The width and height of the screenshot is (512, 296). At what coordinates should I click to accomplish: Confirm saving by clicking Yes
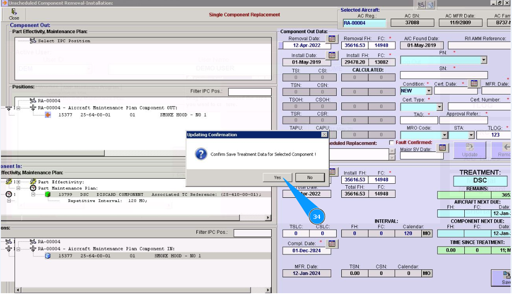click(277, 177)
